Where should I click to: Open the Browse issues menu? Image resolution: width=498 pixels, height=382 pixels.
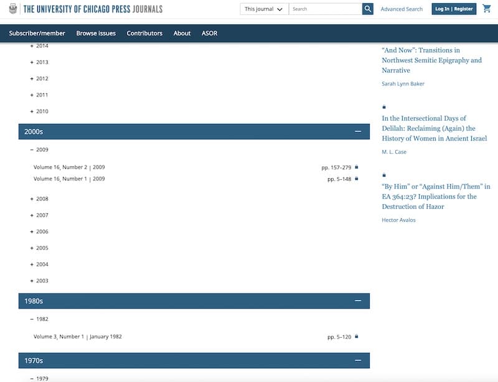point(96,34)
